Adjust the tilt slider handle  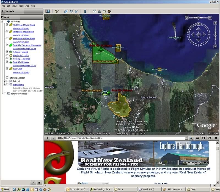pyautogui.click(x=198, y=18)
